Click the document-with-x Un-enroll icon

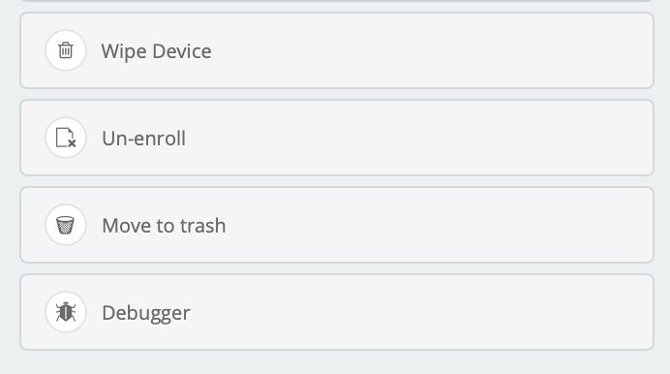(x=66, y=138)
